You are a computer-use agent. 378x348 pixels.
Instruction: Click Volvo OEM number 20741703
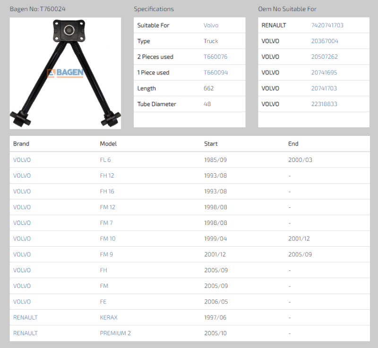pos(324,89)
